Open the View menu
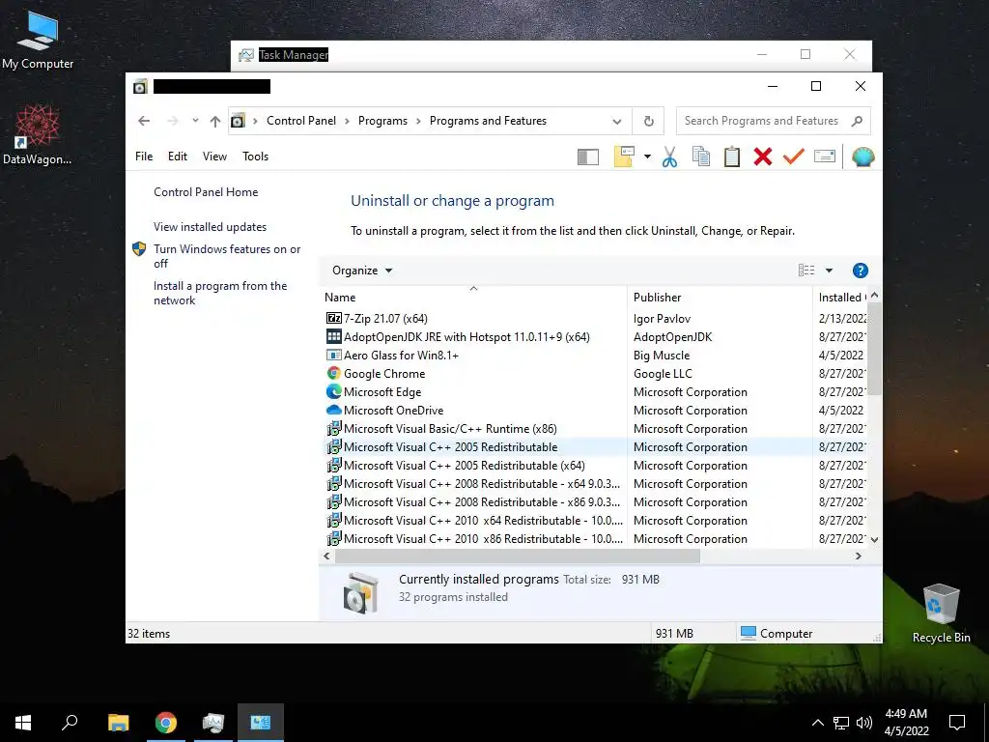Image resolution: width=989 pixels, height=742 pixels. 214,157
